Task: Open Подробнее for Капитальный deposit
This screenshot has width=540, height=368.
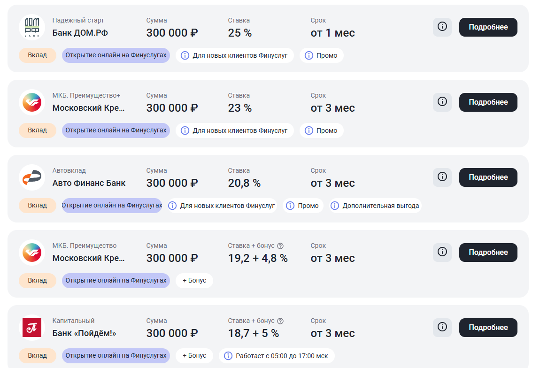Action: (488, 328)
